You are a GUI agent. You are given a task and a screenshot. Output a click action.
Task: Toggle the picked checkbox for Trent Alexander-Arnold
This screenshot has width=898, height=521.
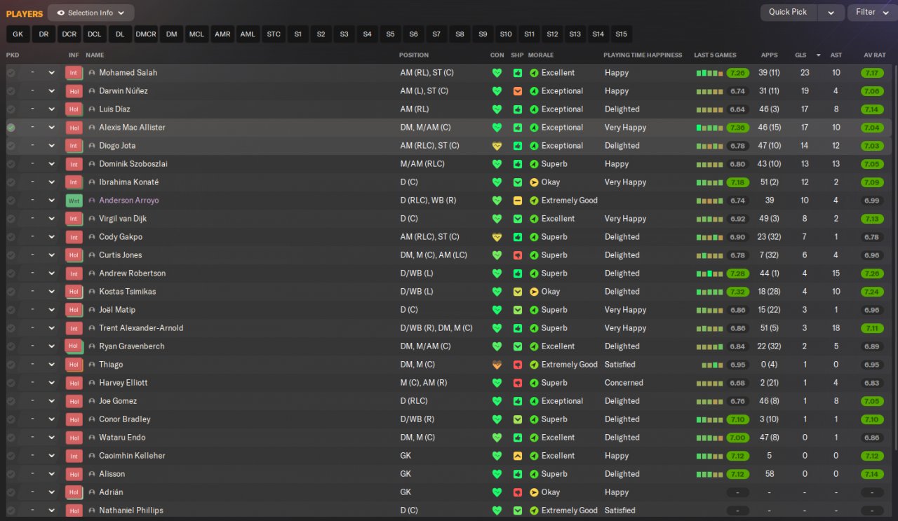11,328
